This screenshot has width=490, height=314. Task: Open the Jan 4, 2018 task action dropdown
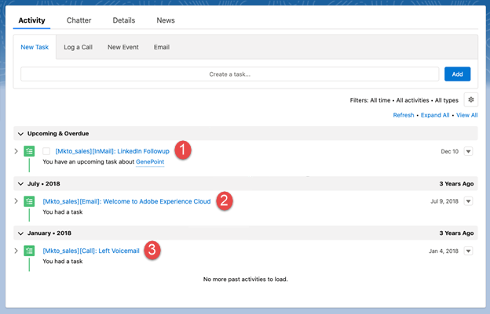[x=468, y=251]
